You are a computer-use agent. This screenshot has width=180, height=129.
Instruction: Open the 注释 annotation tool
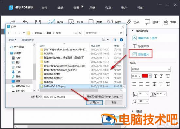152,22
